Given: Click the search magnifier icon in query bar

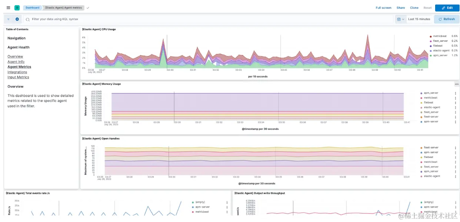Looking at the screenshot, I should pyautogui.click(x=28, y=19).
